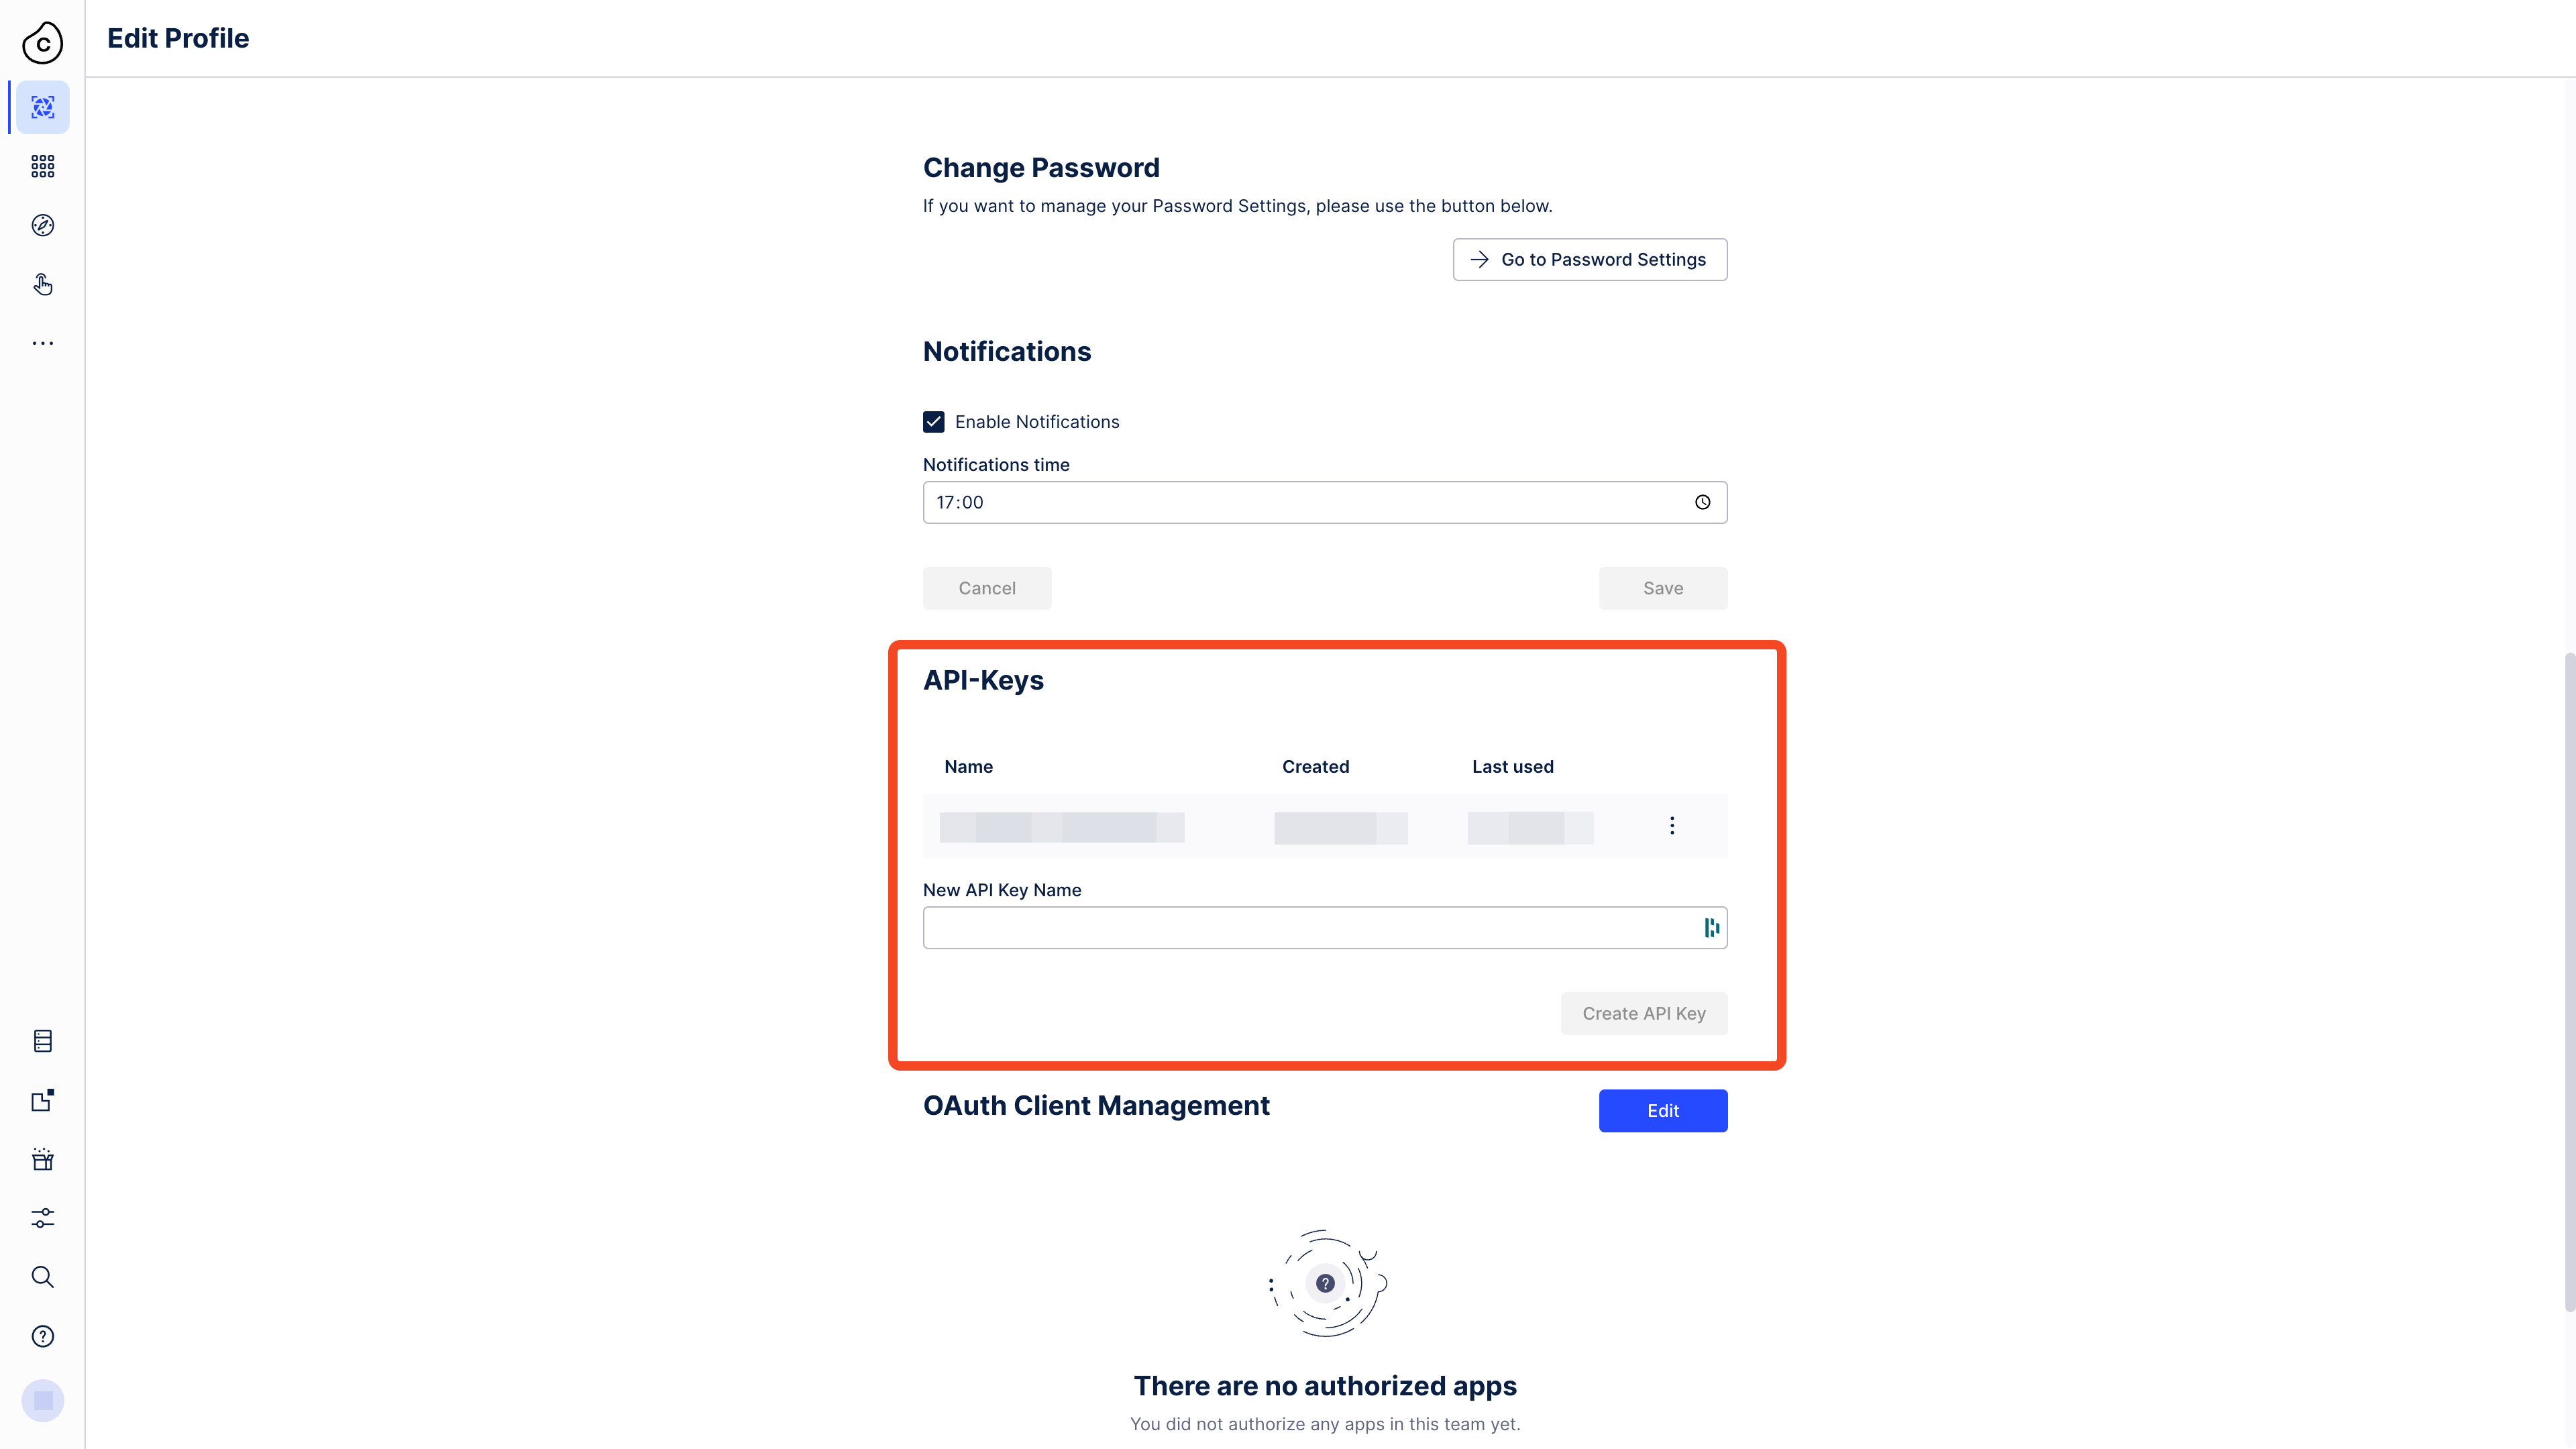
Task: Open the sliders settings icon in sidebar
Action: [x=42, y=1218]
